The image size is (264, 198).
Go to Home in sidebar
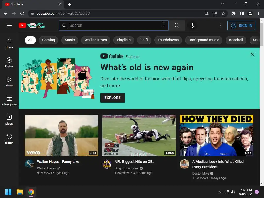[9, 43]
